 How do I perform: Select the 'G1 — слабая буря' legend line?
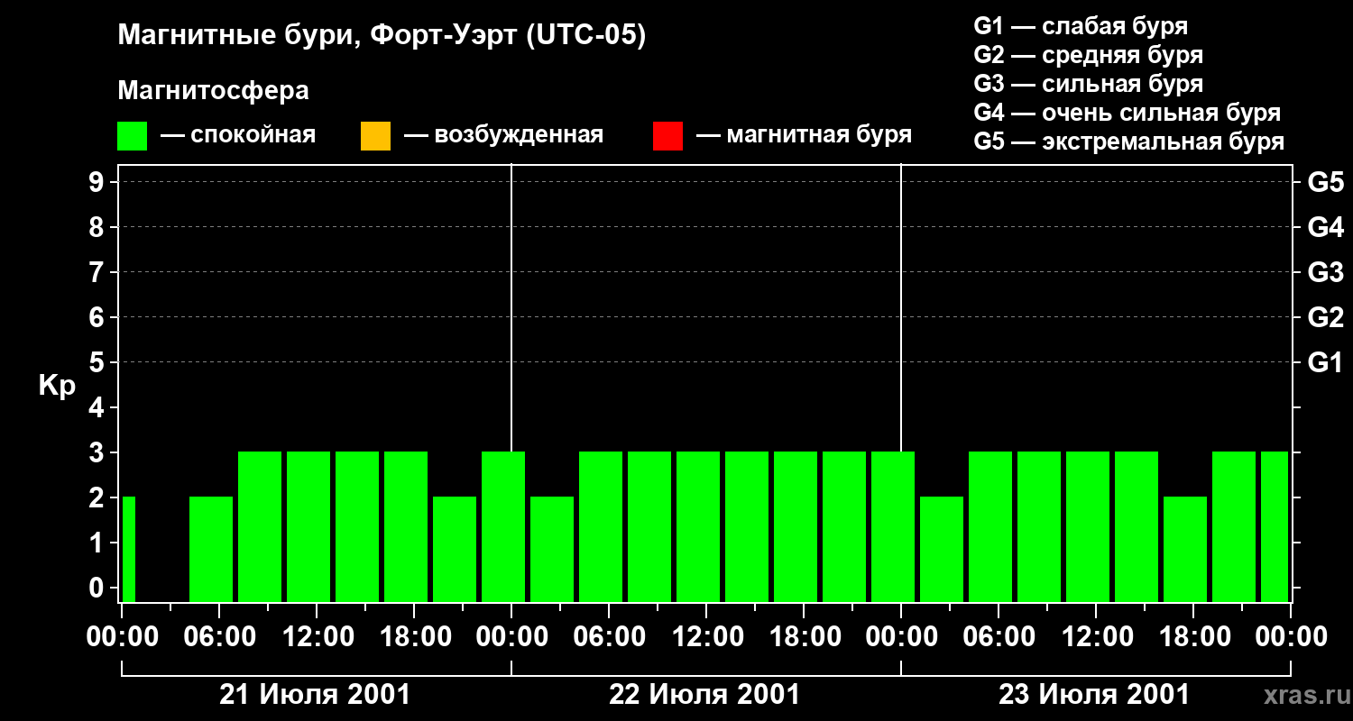coord(1081,26)
